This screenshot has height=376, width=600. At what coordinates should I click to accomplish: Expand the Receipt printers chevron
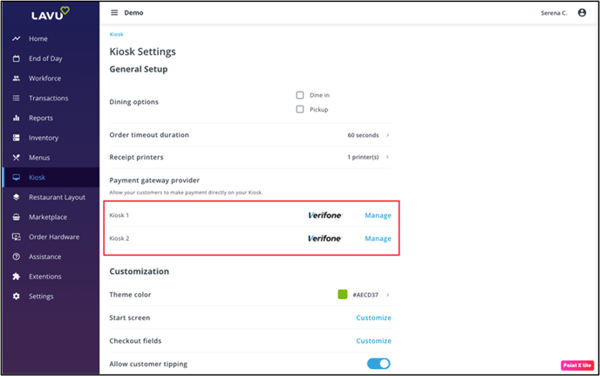tap(387, 157)
